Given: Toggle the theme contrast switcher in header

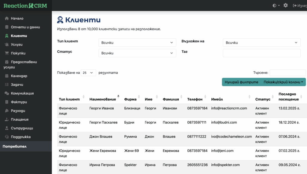Looking at the screenshot, I should 276,5.
